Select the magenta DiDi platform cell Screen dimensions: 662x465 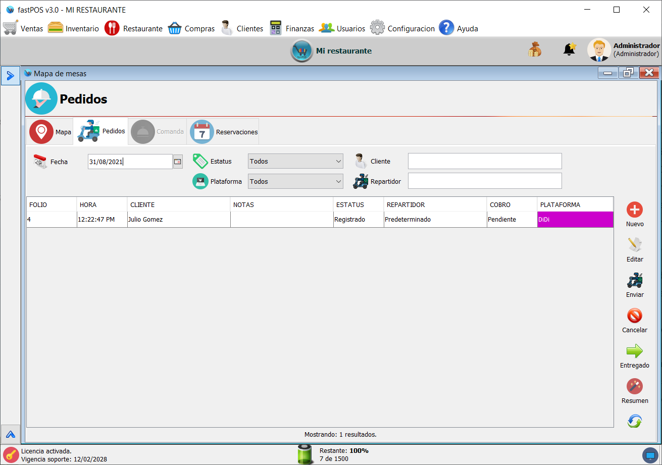[x=575, y=220]
